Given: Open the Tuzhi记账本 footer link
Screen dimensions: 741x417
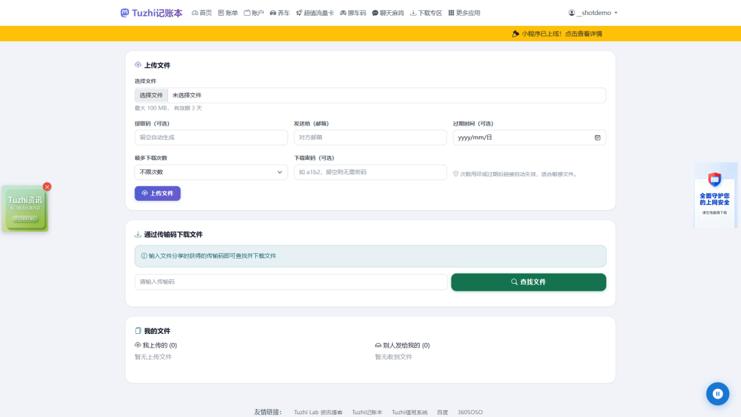Looking at the screenshot, I should click(366, 412).
